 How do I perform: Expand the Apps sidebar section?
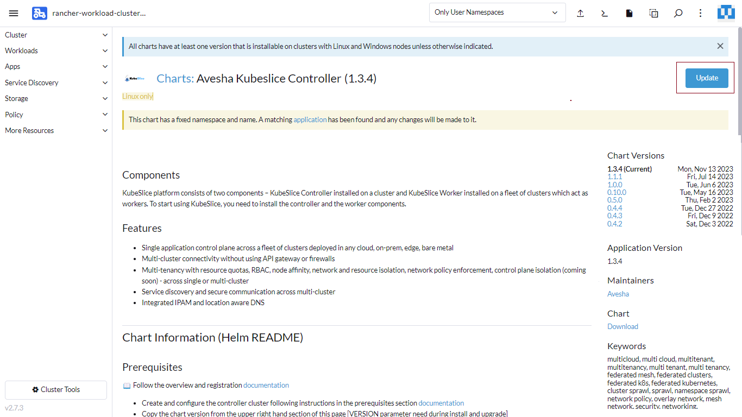click(56, 66)
